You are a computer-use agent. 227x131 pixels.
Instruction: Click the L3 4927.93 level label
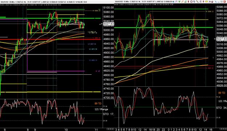[92, 44]
